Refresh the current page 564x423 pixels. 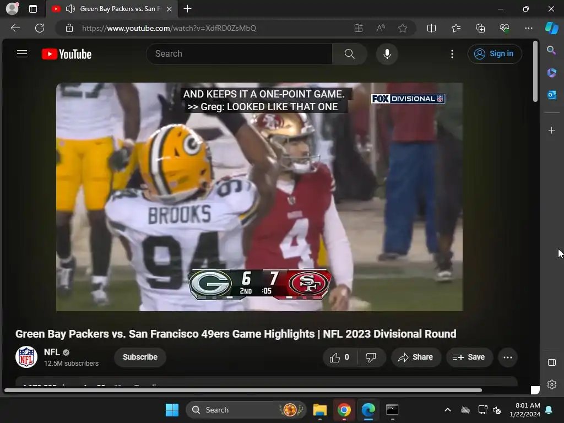pos(40,28)
